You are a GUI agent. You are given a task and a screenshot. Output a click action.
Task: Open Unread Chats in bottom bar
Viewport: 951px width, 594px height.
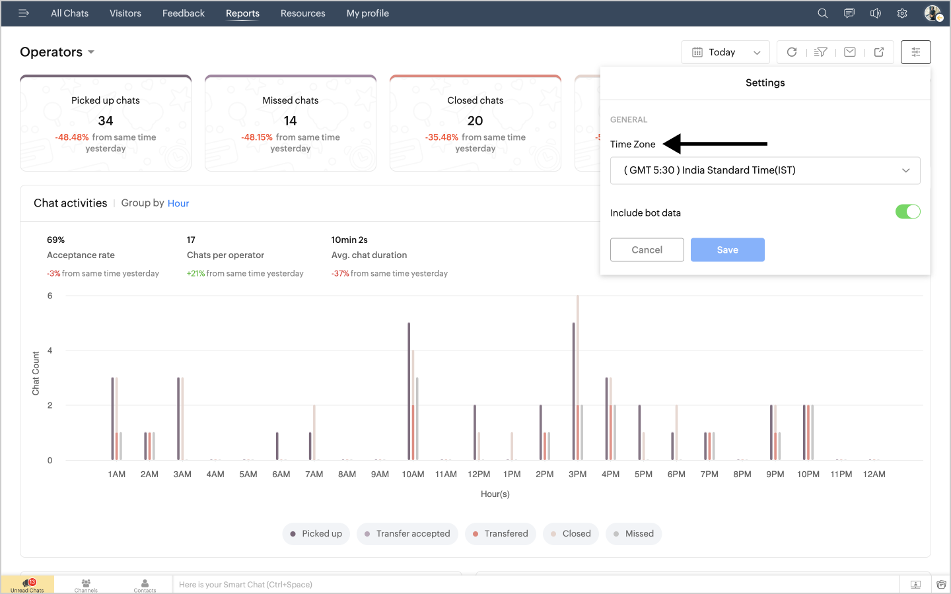pos(27,585)
